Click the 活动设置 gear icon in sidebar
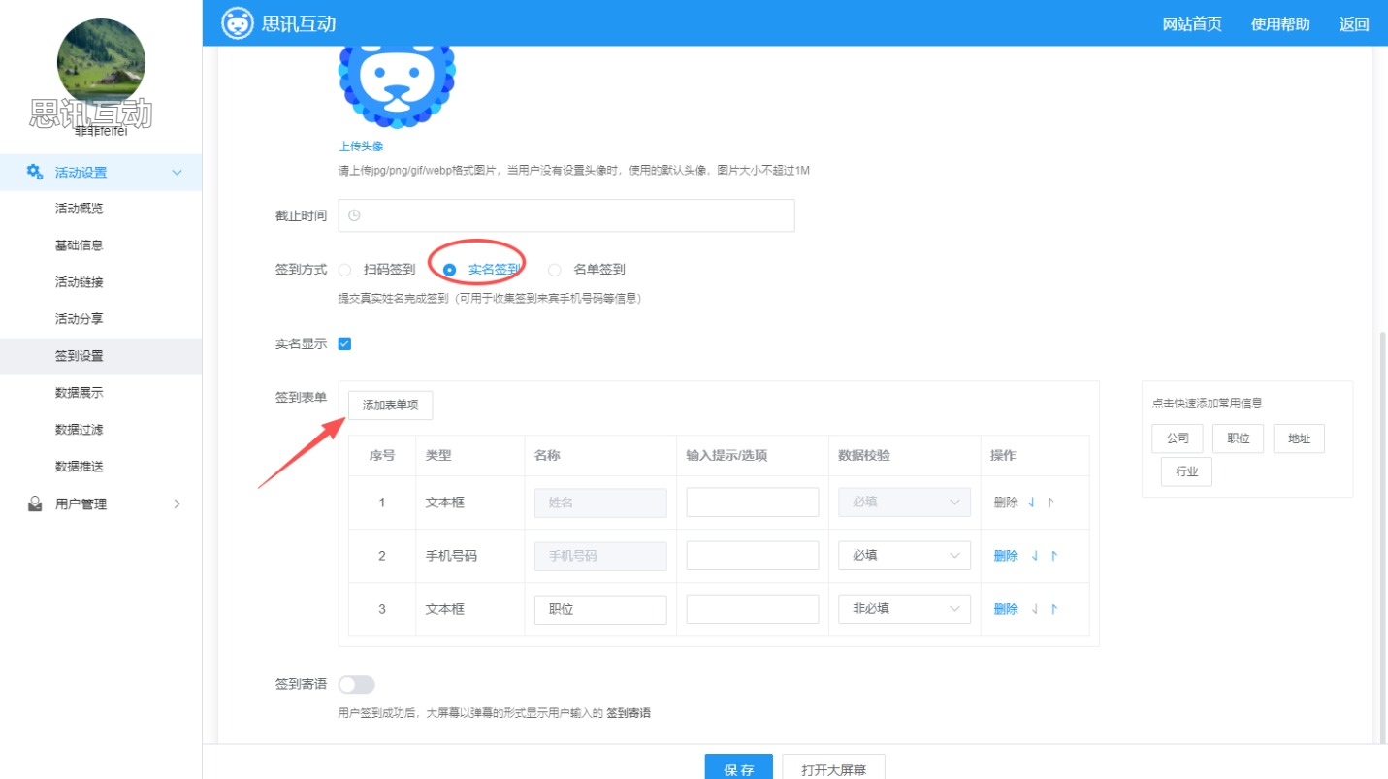Screen dimensions: 1388x779 click(35, 172)
